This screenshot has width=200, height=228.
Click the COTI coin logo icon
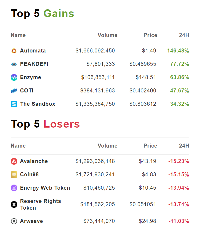click(14, 91)
